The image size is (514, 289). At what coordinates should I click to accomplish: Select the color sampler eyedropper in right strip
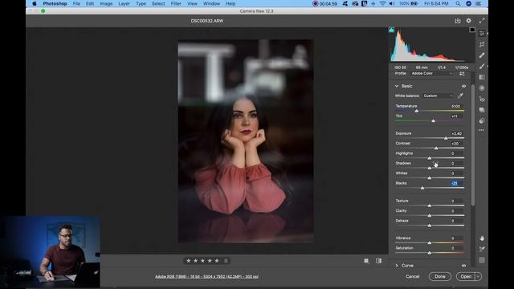pos(482,249)
